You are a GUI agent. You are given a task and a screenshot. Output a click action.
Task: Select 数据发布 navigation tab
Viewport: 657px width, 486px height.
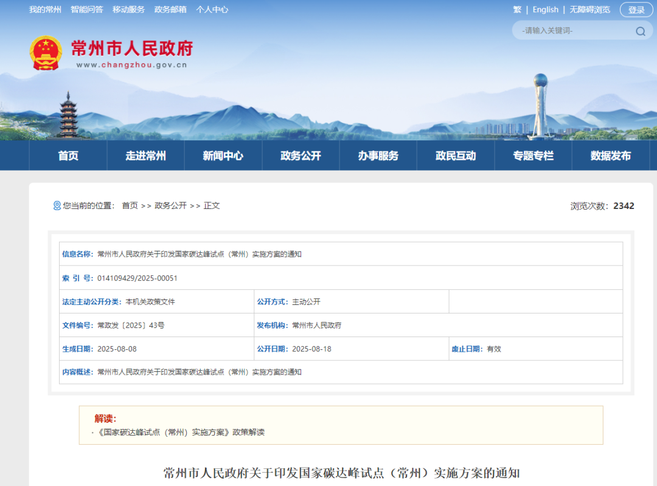point(611,156)
